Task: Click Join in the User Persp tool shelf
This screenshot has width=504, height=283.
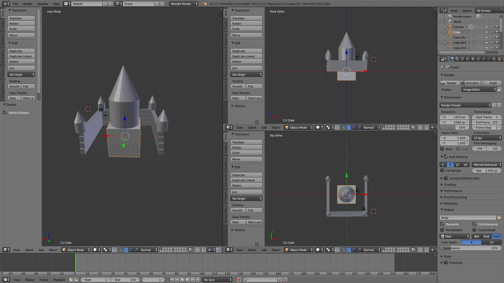Action: coord(21,68)
